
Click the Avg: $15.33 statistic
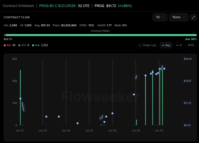[x=42, y=25]
